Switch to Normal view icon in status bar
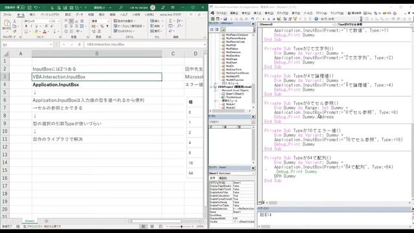414x233 pixels. point(144,227)
